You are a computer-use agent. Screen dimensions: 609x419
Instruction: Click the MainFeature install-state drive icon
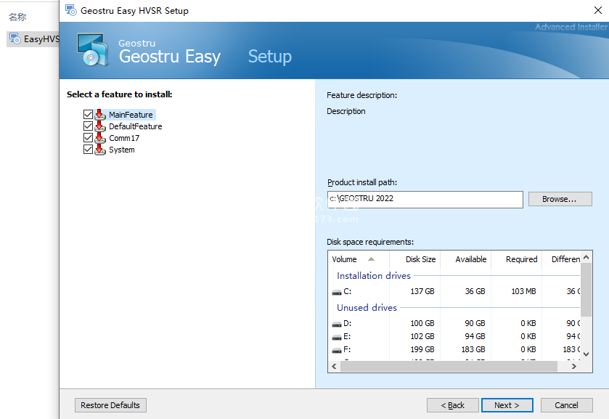100,114
